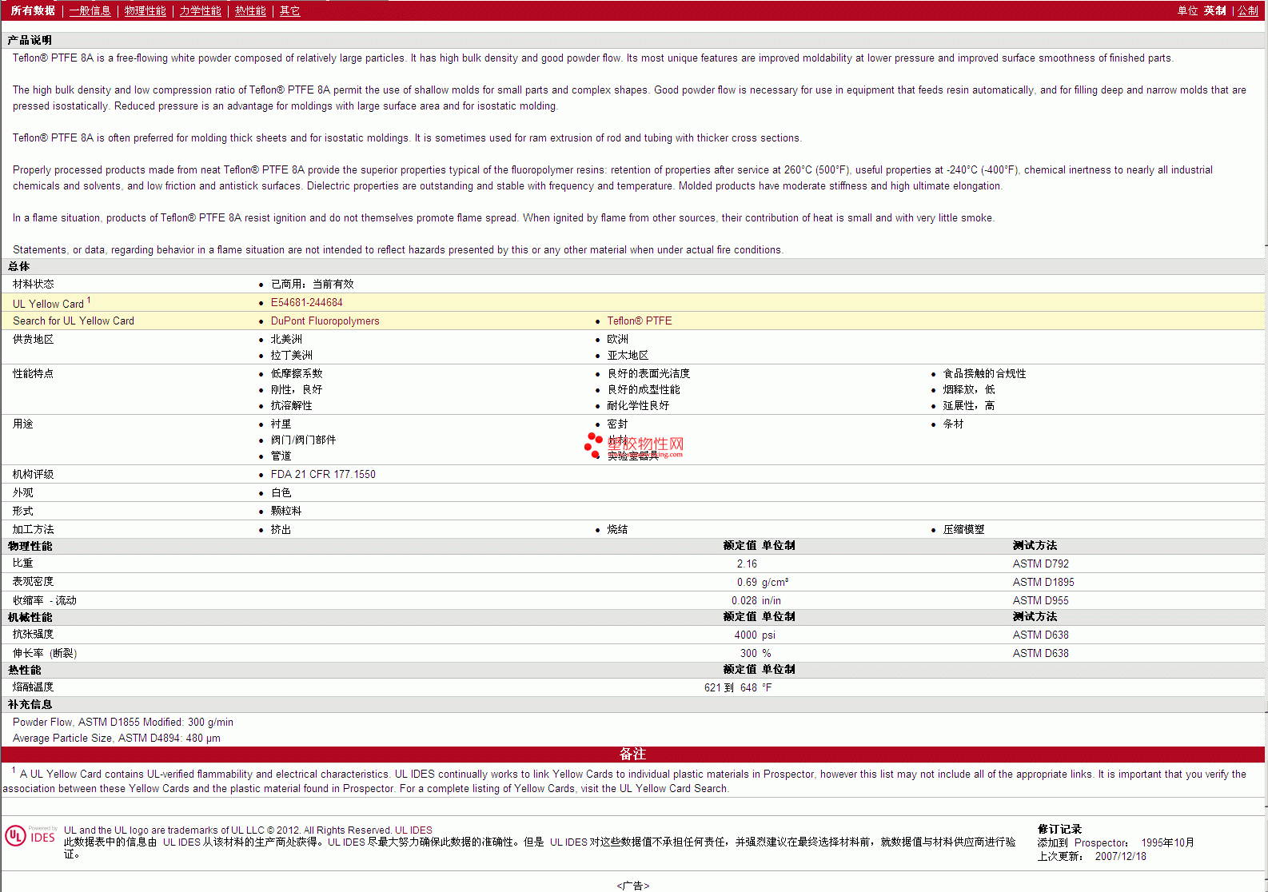The height and width of the screenshot is (892, 1268).
Task: Click the 产品说明 section heading
Action: click(30, 41)
